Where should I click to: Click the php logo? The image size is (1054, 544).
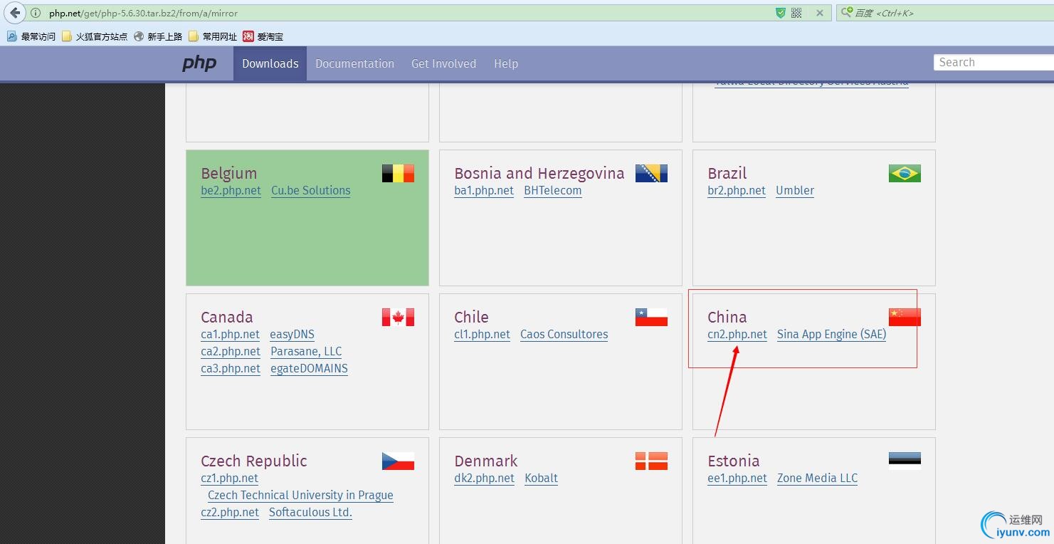(x=199, y=63)
